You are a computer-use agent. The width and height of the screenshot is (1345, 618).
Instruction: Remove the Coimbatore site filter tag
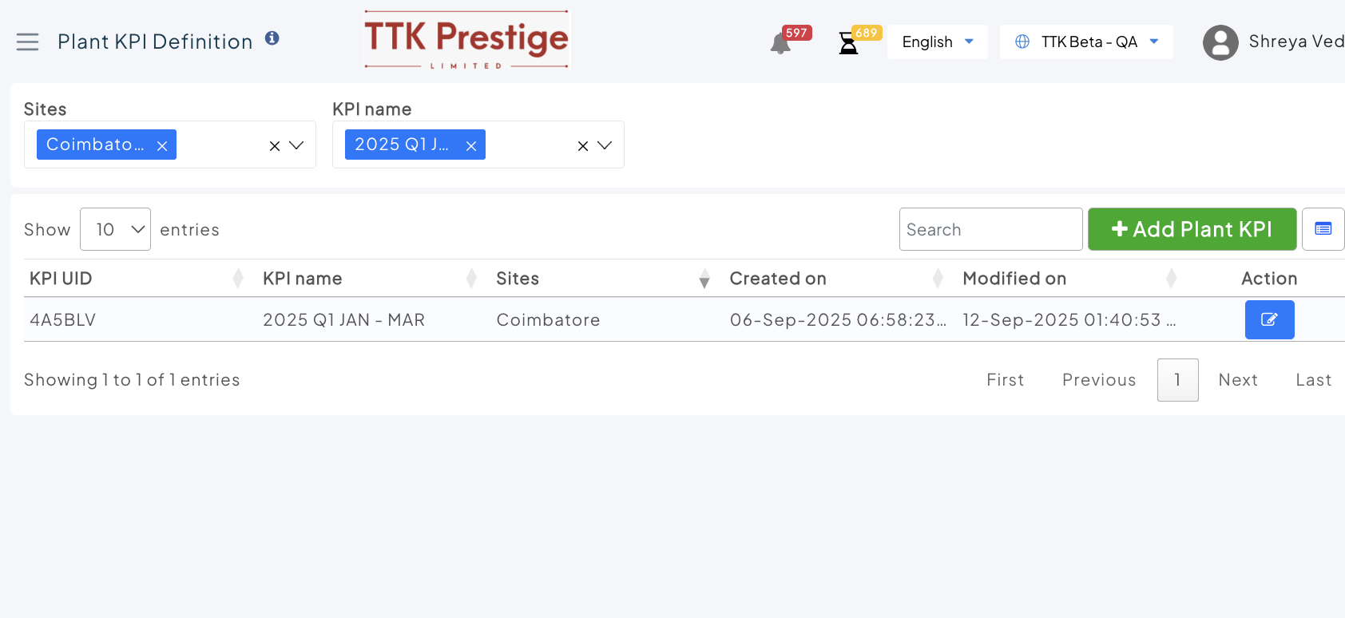(x=162, y=145)
